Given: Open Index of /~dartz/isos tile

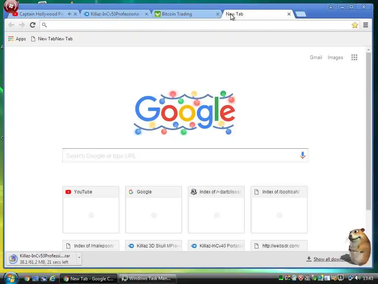Looking at the screenshot, I should point(216,210).
